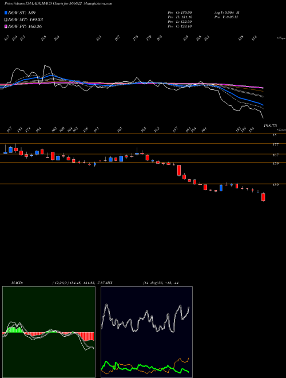Click the 'DOW PT: 160.26' legend label
Image resolution: width=286 pixels, height=378 pixels.
coord(25,26)
